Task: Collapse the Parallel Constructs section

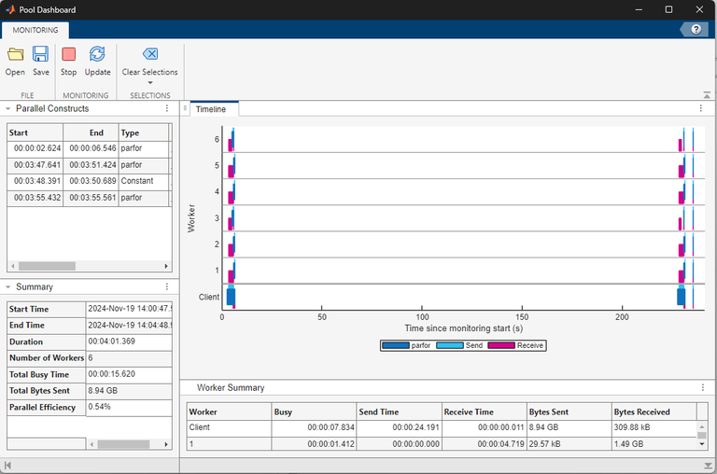Action: click(7, 109)
